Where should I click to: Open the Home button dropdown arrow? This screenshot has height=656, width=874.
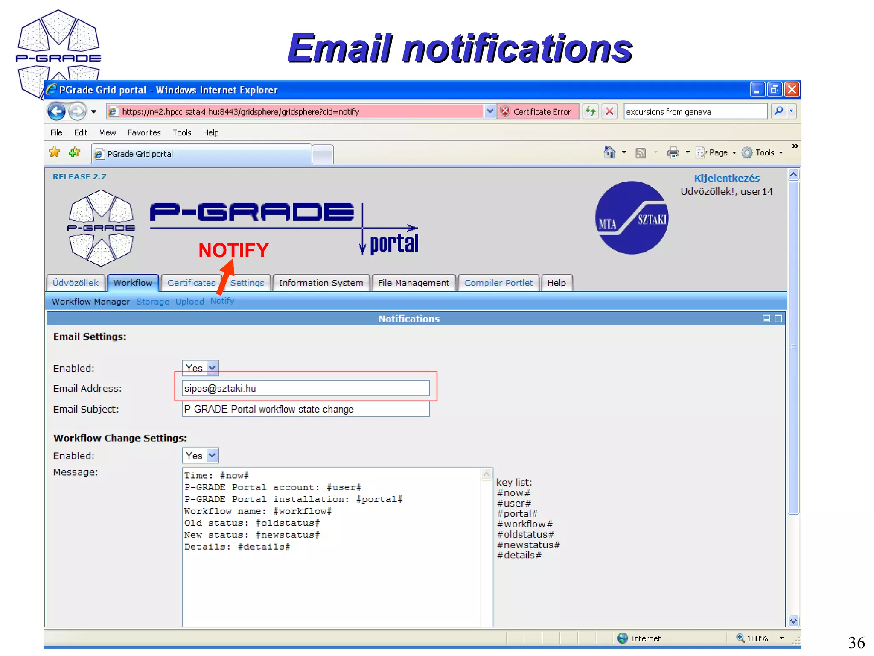[624, 152]
